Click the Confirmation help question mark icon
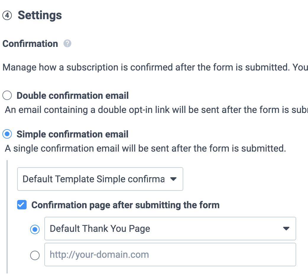 pyautogui.click(x=67, y=43)
